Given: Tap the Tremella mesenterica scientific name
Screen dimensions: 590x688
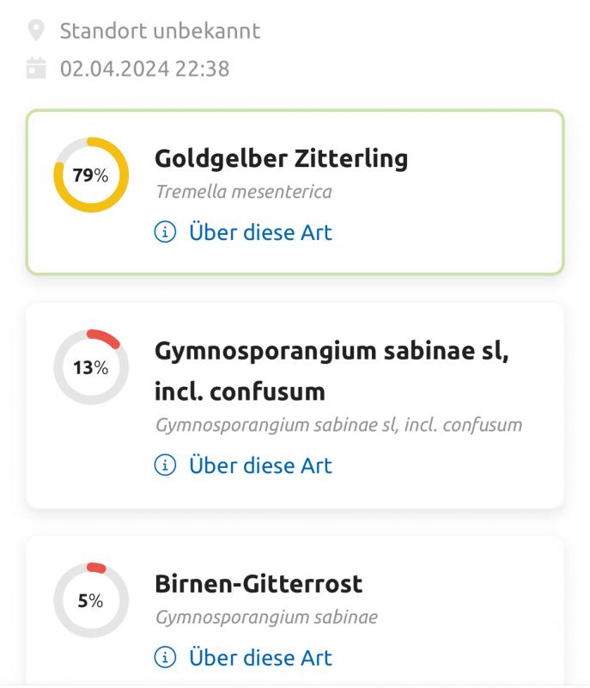Looking at the screenshot, I should pyautogui.click(x=243, y=191).
